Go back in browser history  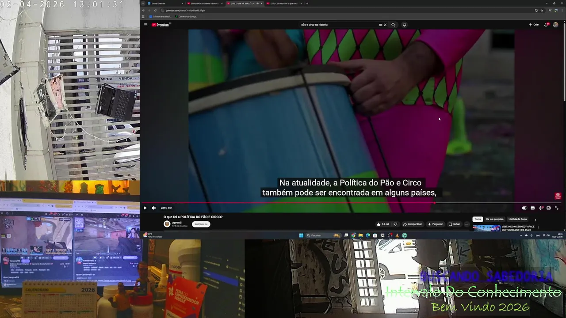tap(143, 10)
